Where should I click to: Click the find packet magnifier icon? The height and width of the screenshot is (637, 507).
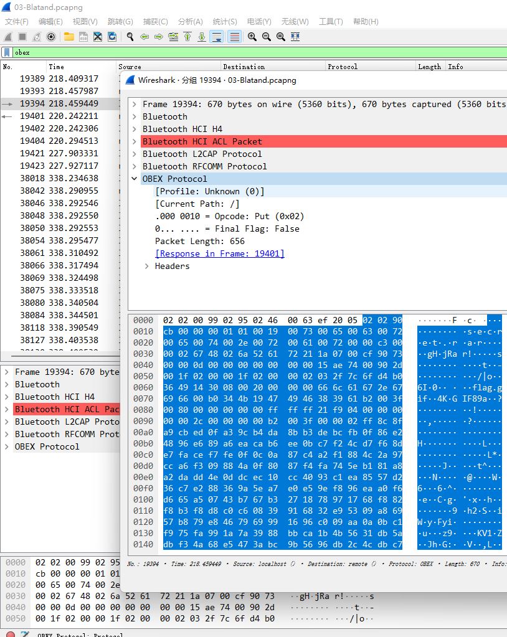coord(130,37)
